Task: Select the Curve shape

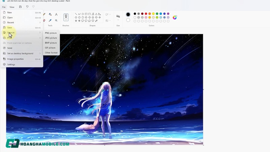Action: click(79, 14)
